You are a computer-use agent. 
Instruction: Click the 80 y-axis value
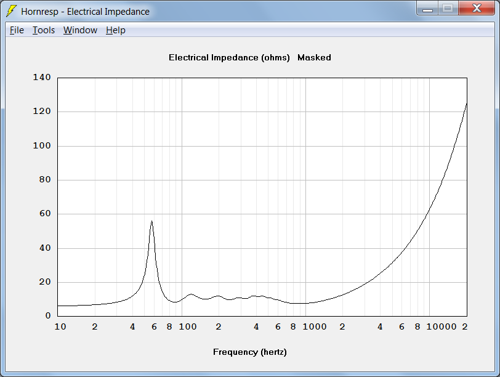[45, 180]
